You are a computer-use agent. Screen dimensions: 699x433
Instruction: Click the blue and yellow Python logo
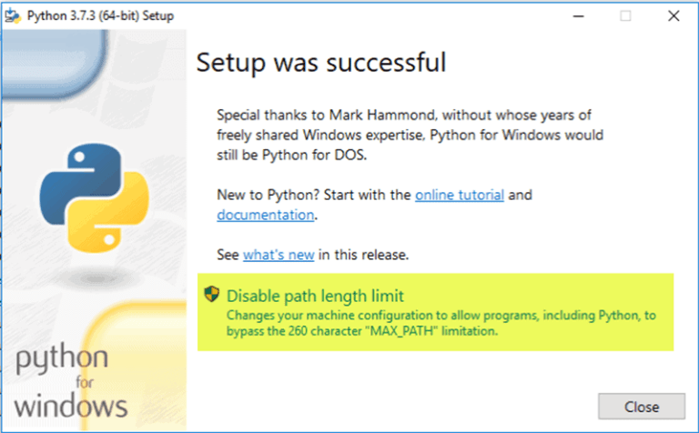click(x=94, y=197)
